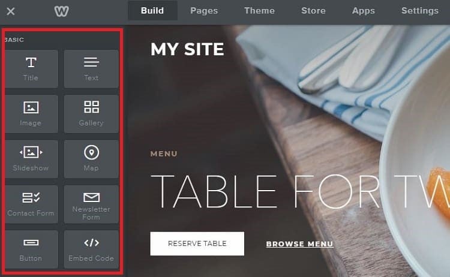Choose the Map element
This screenshot has width=450, height=277.
click(91, 159)
